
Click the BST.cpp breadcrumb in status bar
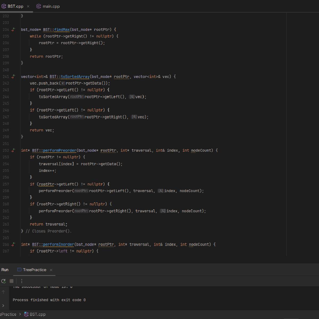coord(37,314)
